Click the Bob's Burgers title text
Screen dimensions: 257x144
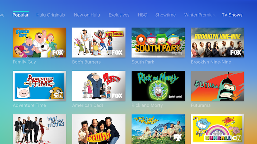click(x=86, y=62)
